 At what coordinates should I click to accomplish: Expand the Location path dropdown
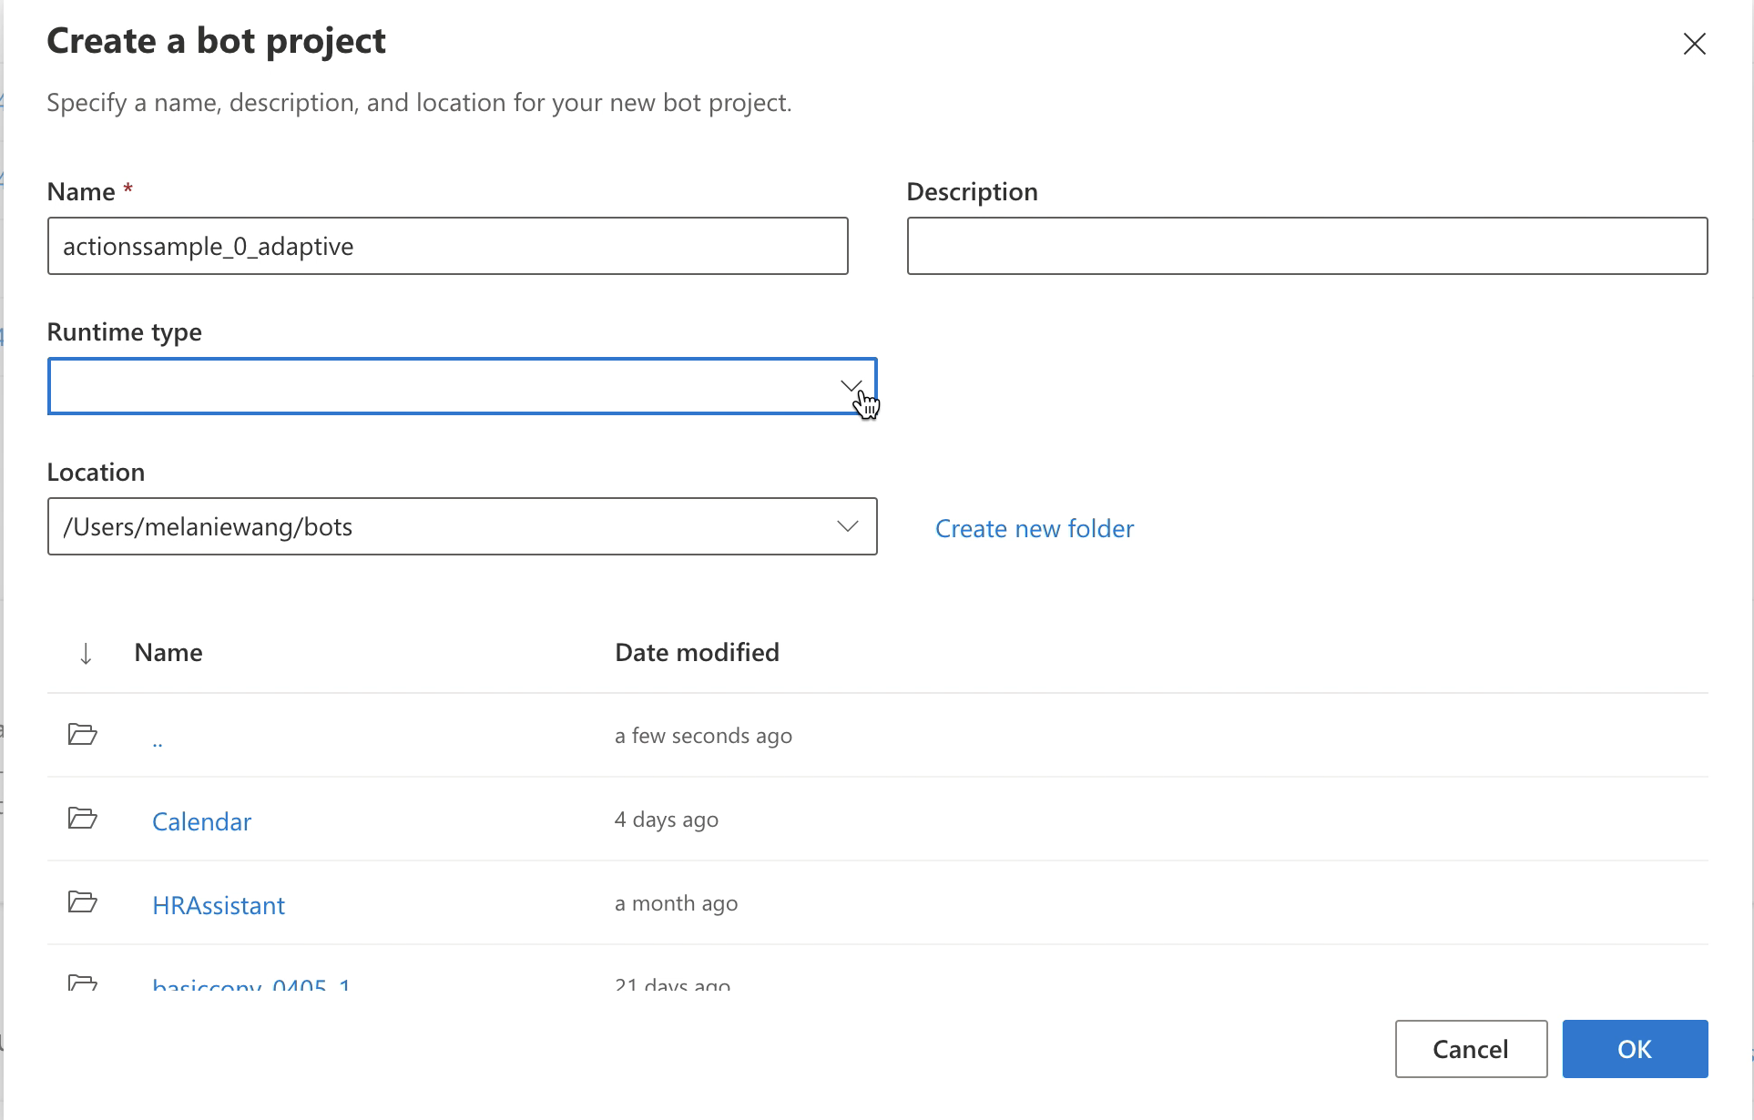click(x=848, y=526)
